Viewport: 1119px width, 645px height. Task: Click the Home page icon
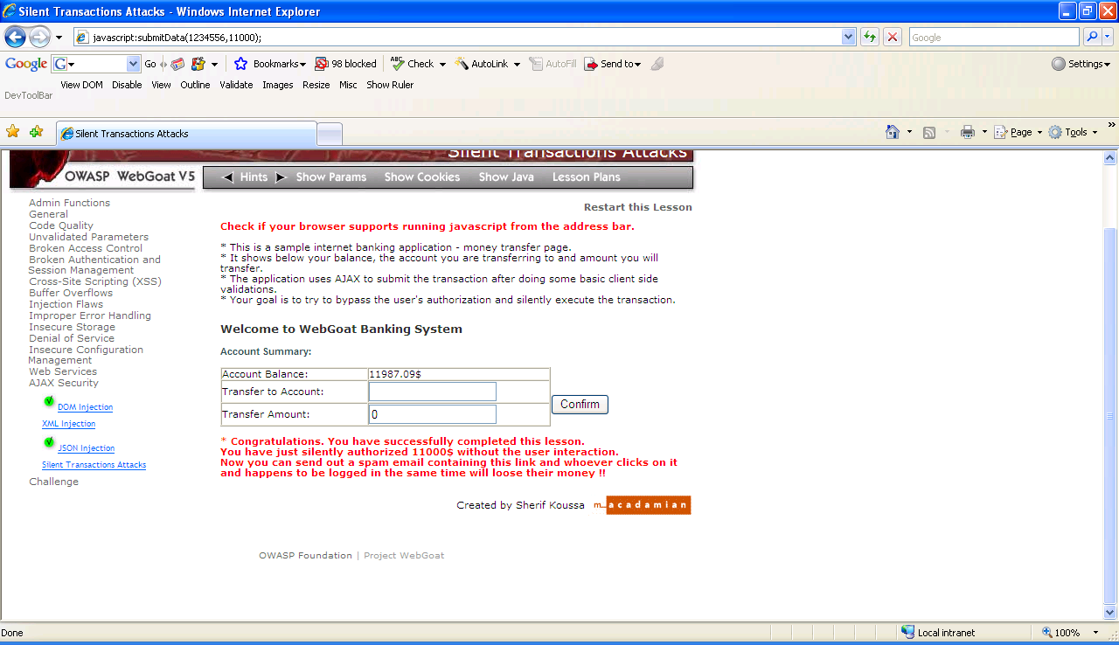pos(892,132)
